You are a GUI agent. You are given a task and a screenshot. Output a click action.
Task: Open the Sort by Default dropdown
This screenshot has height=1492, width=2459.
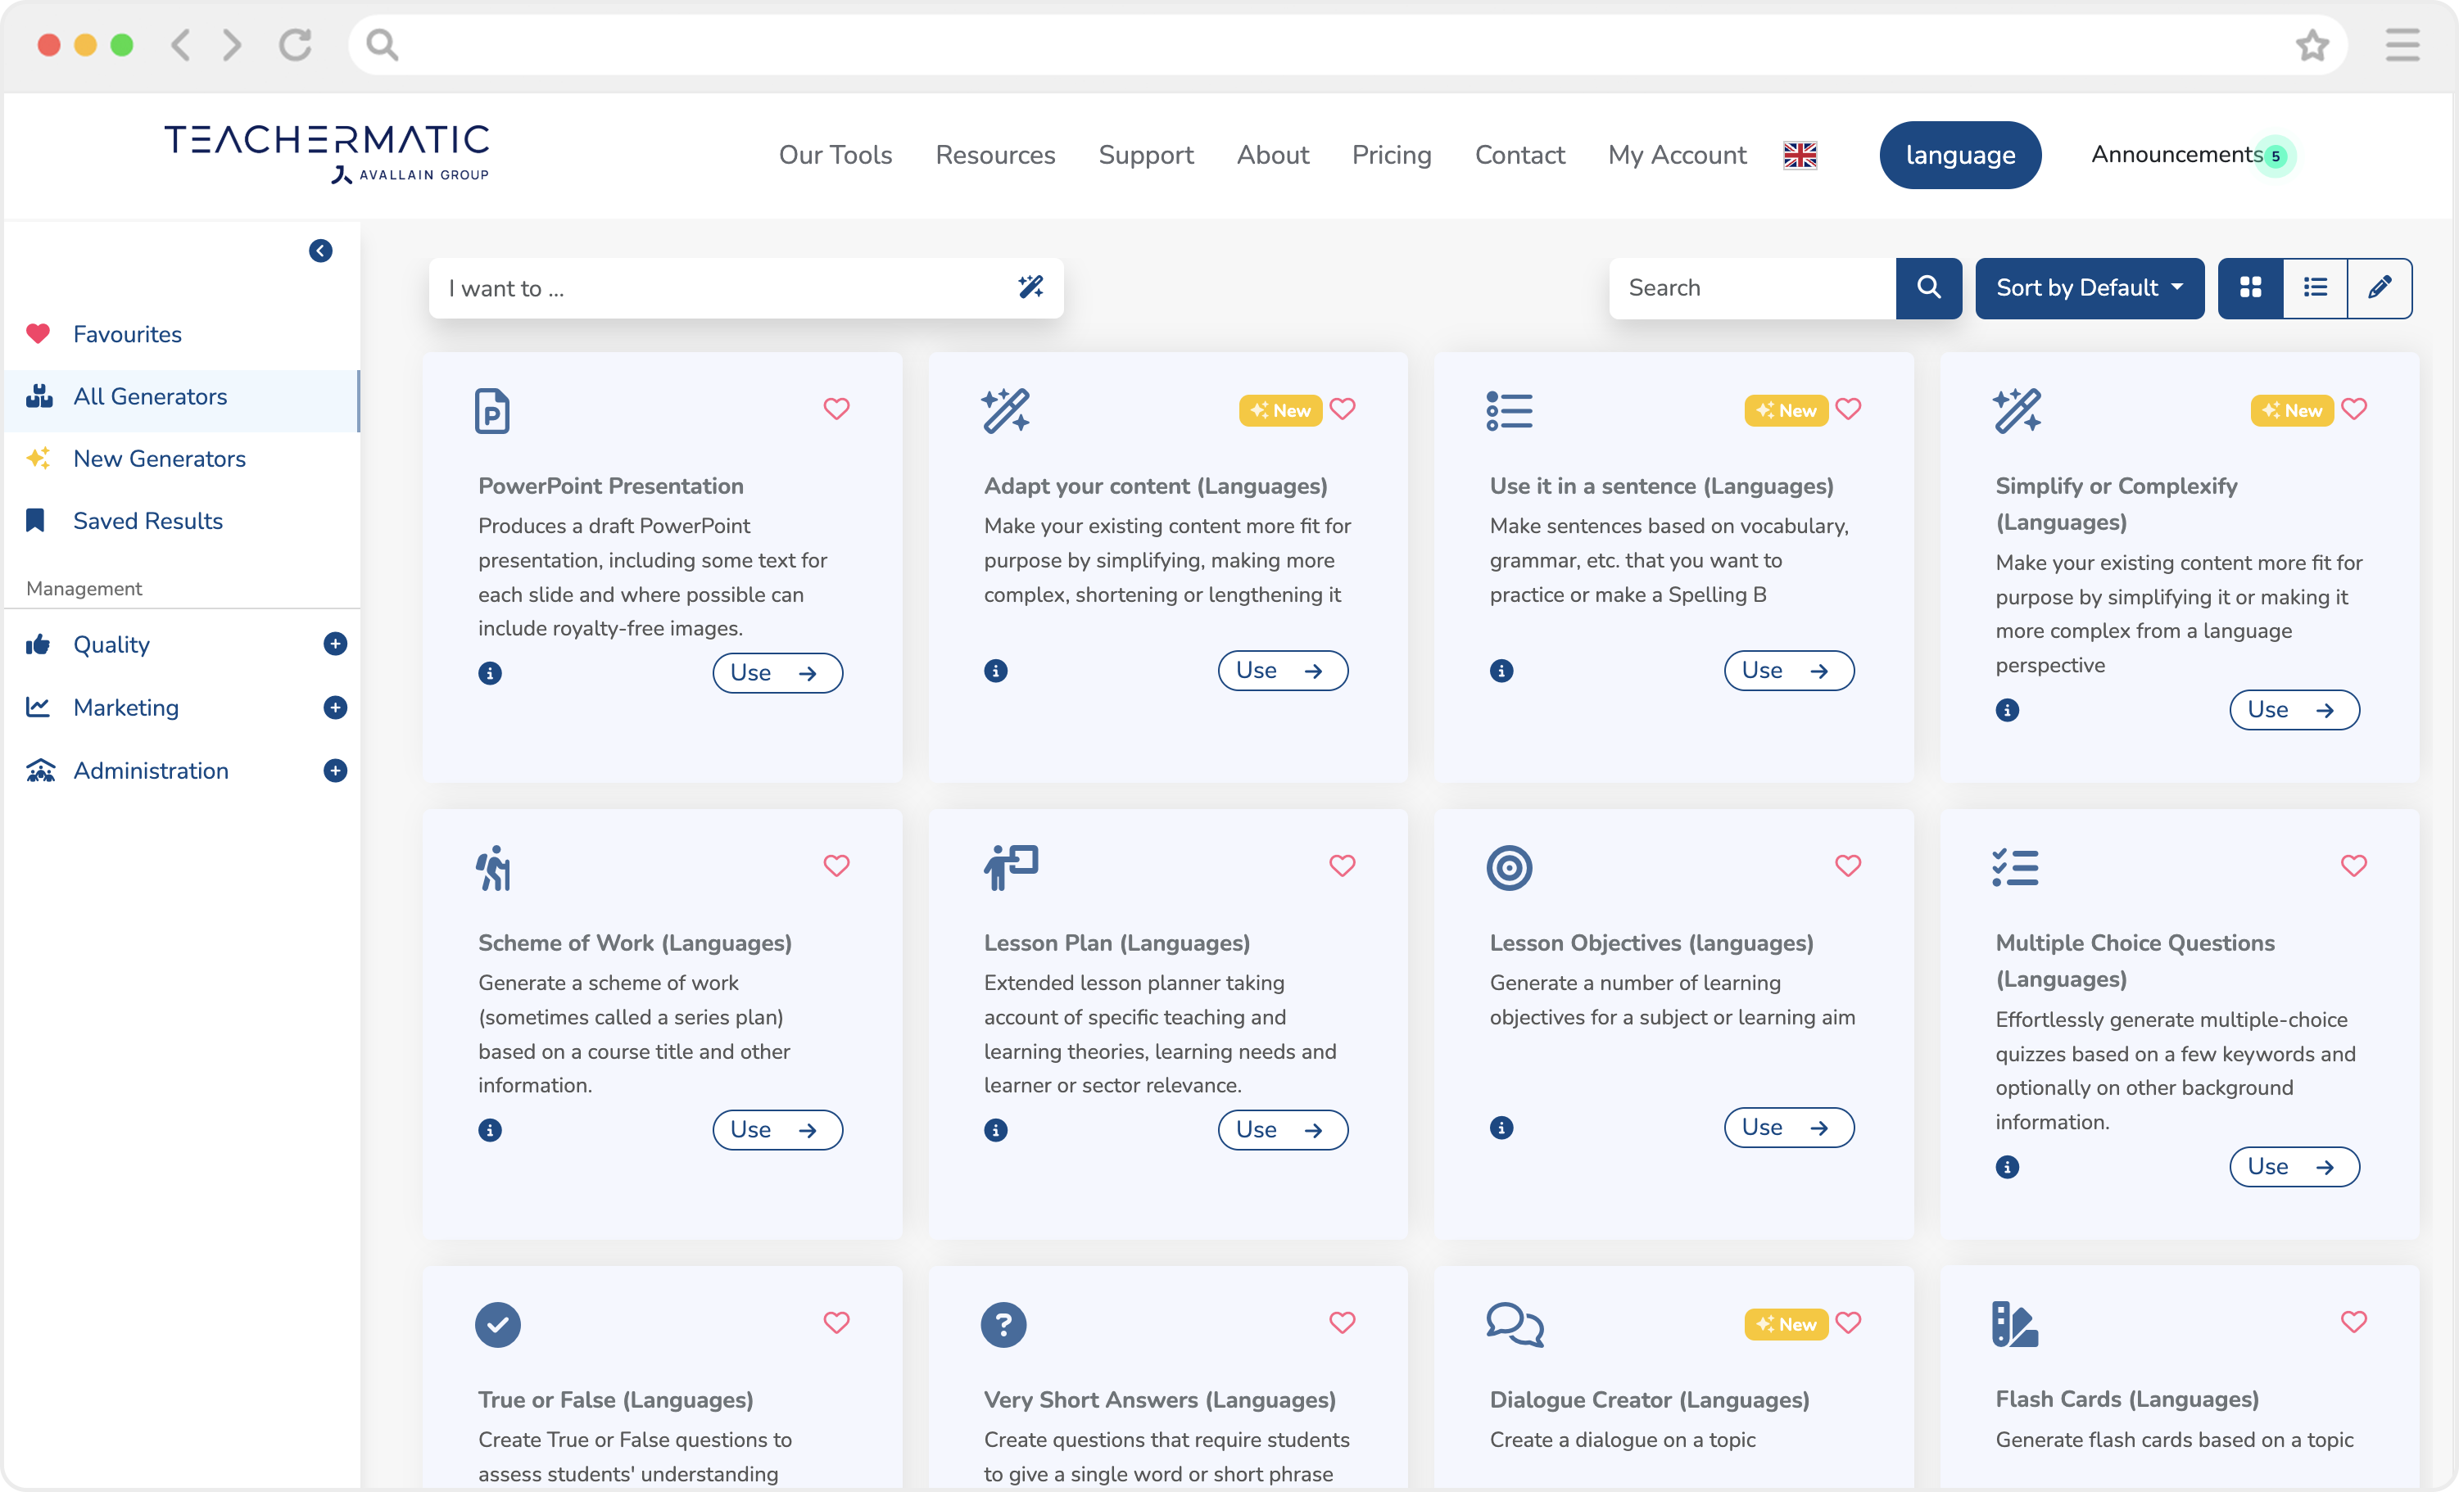click(x=2089, y=287)
